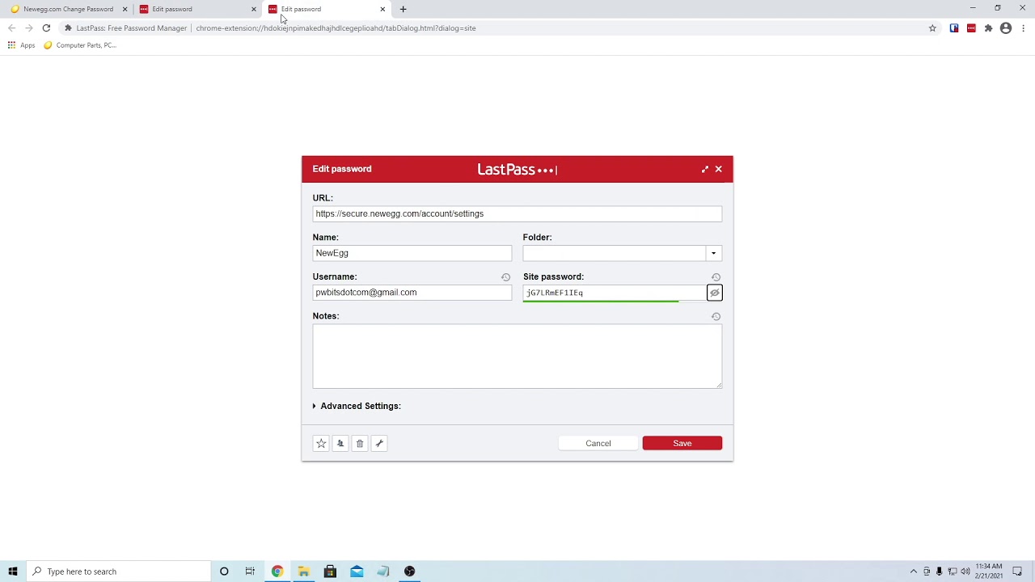Image resolution: width=1035 pixels, height=582 pixels.
Task: Open the Bitwarden-style shield extension icon
Action: click(x=954, y=28)
